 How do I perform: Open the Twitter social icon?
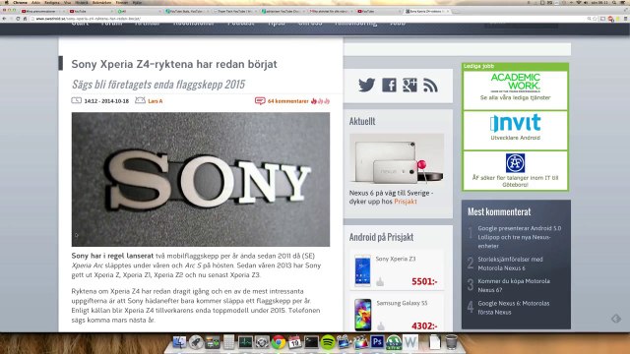pos(366,86)
